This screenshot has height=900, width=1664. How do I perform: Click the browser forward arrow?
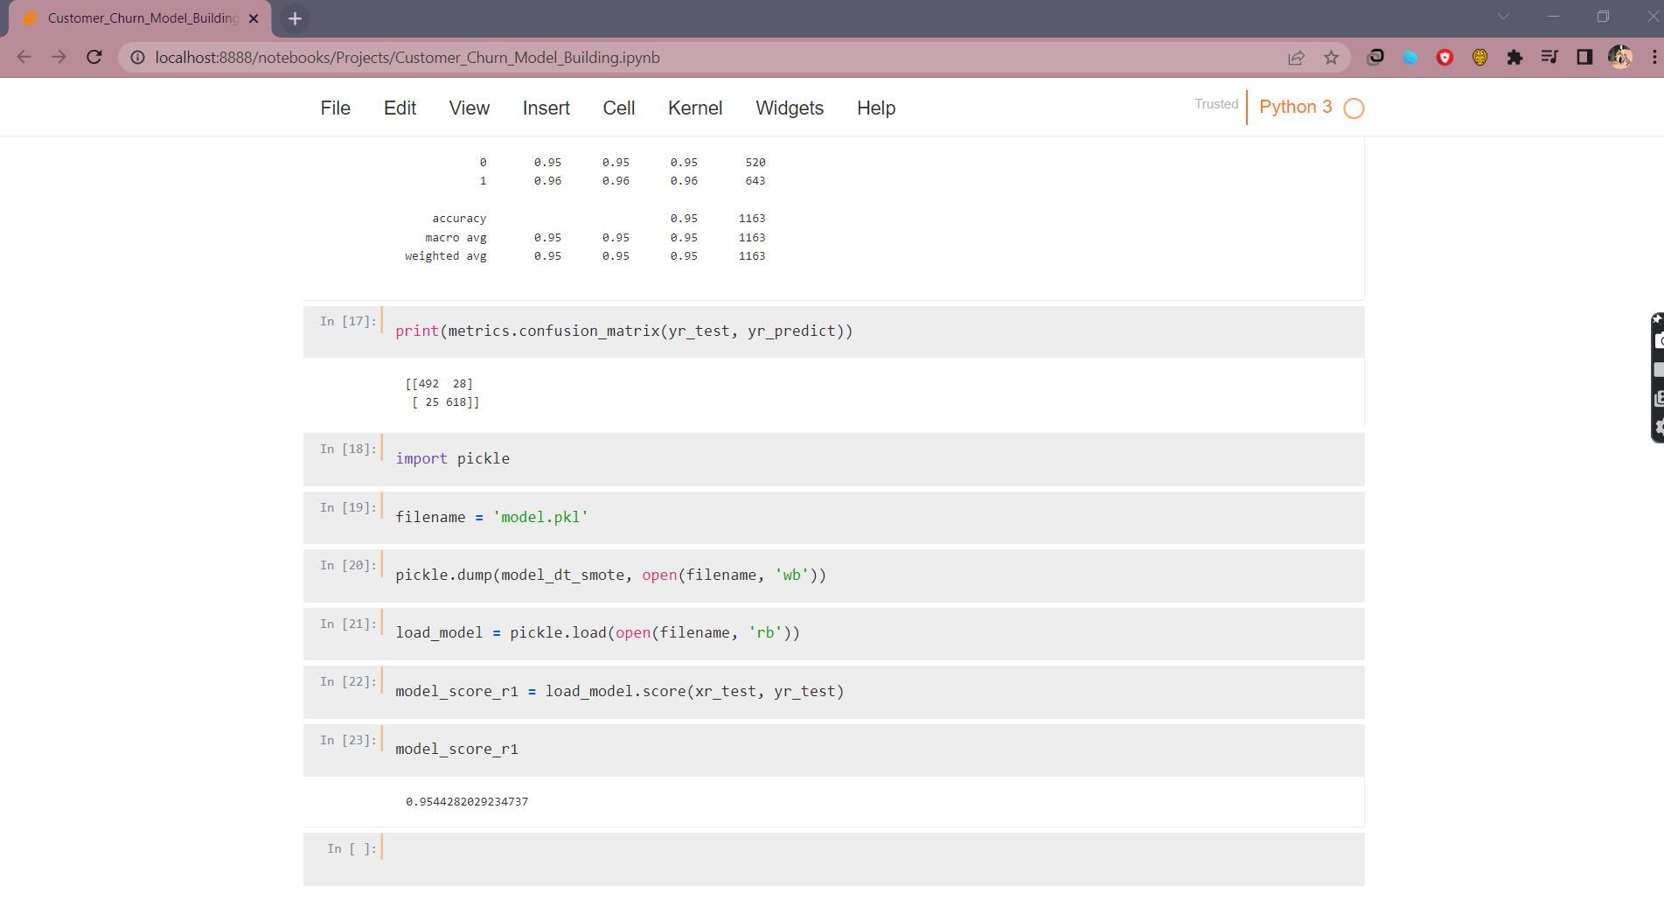tap(59, 57)
